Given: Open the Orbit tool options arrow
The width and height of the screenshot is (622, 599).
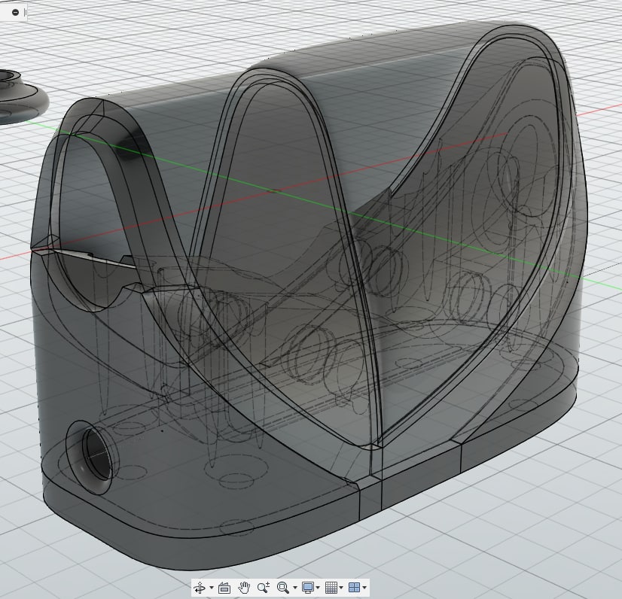Looking at the screenshot, I should (212, 588).
